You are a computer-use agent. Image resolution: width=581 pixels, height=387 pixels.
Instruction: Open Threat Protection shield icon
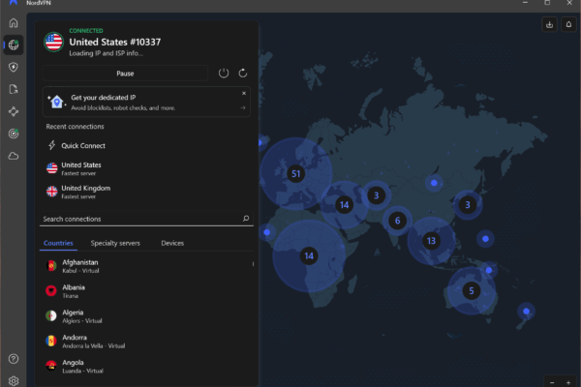14,67
